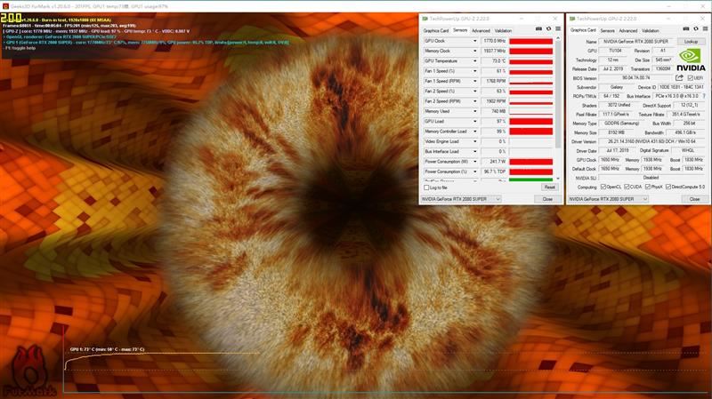
Task: Take a screenshot via Sensors window camera icon
Action: click(538, 29)
